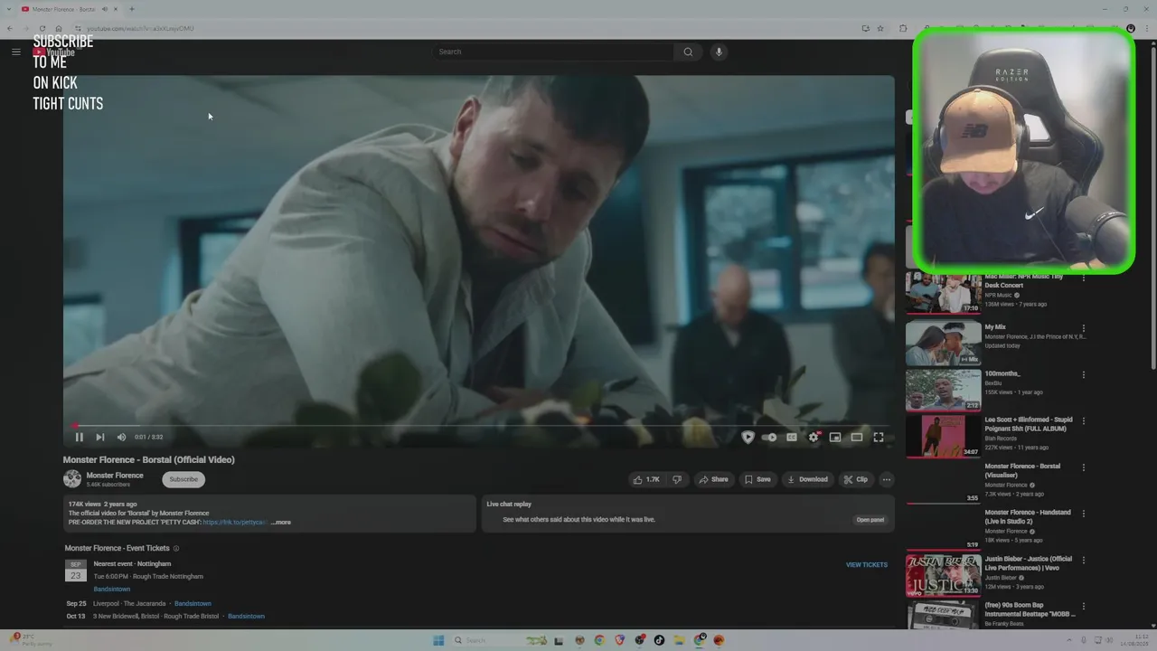Open options menu for 100months_ video
Viewport: 1157px width, 651px height.
pos(1084,374)
